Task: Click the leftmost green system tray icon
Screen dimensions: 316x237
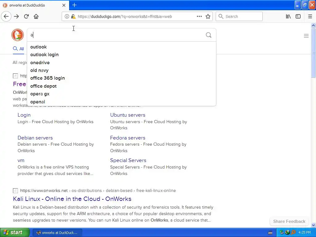Action: click(x=282, y=233)
